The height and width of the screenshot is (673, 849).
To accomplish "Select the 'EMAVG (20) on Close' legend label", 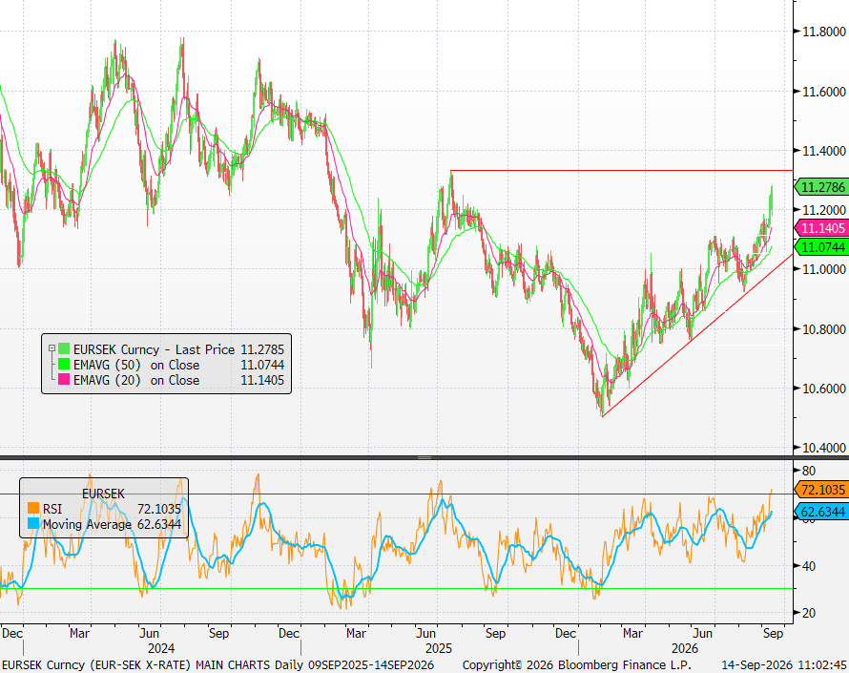I will (x=136, y=380).
